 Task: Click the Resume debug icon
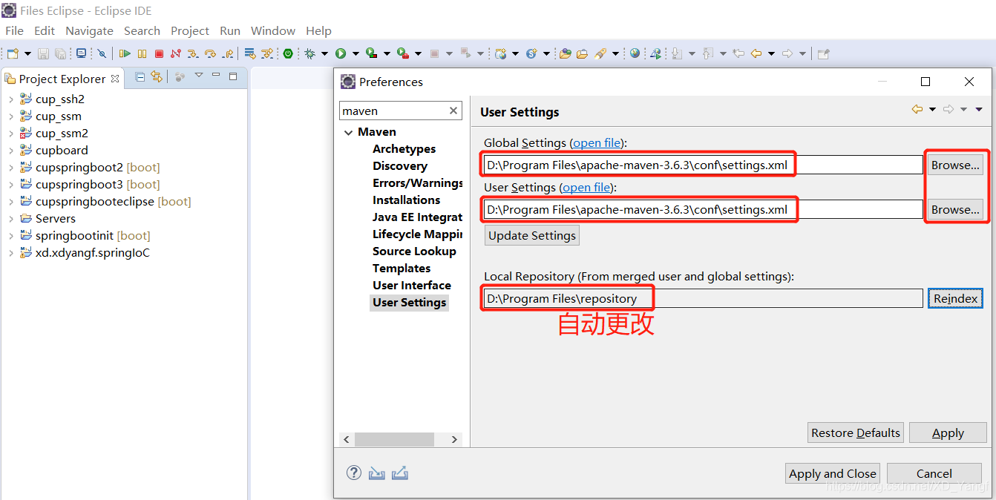(x=125, y=53)
